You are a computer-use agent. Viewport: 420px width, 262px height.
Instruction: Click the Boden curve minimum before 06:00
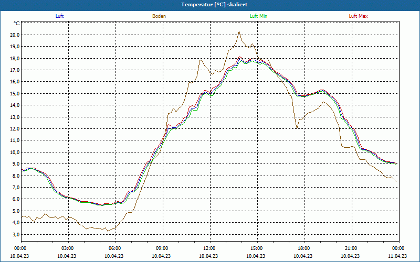(108, 231)
